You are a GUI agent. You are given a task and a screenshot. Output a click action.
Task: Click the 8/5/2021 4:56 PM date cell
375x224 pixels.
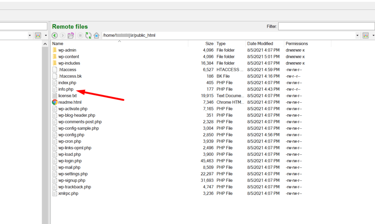(x=263, y=135)
